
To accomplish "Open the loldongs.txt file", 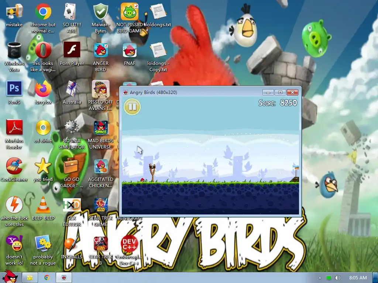I will [158, 11].
